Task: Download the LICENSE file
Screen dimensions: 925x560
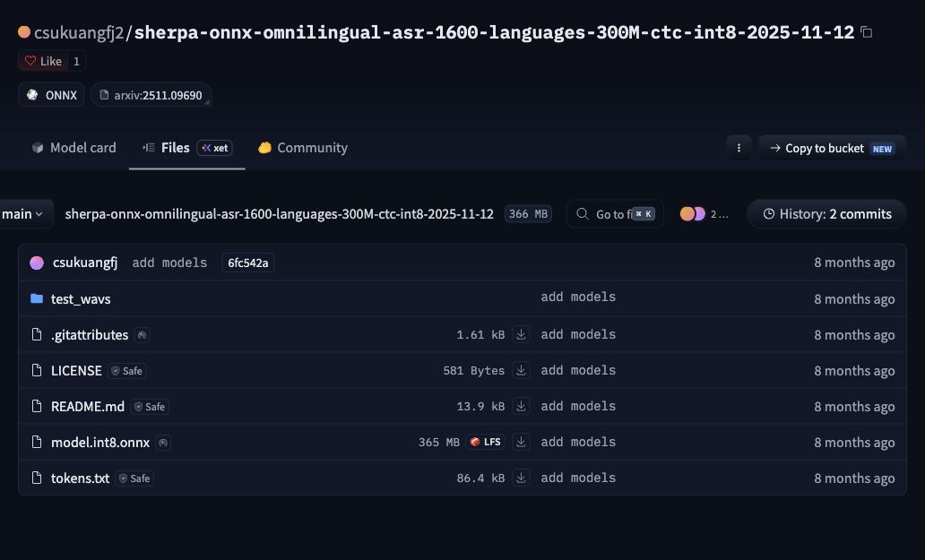Action: tap(521, 370)
